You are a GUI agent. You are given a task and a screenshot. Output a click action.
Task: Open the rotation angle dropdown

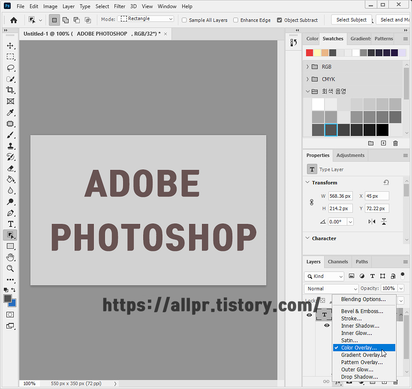coord(350,222)
